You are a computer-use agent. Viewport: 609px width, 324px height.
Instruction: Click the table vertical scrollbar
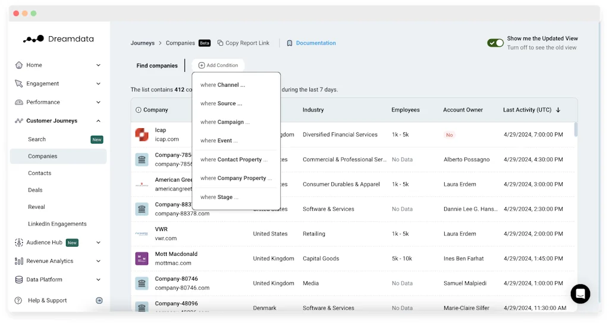click(x=576, y=129)
